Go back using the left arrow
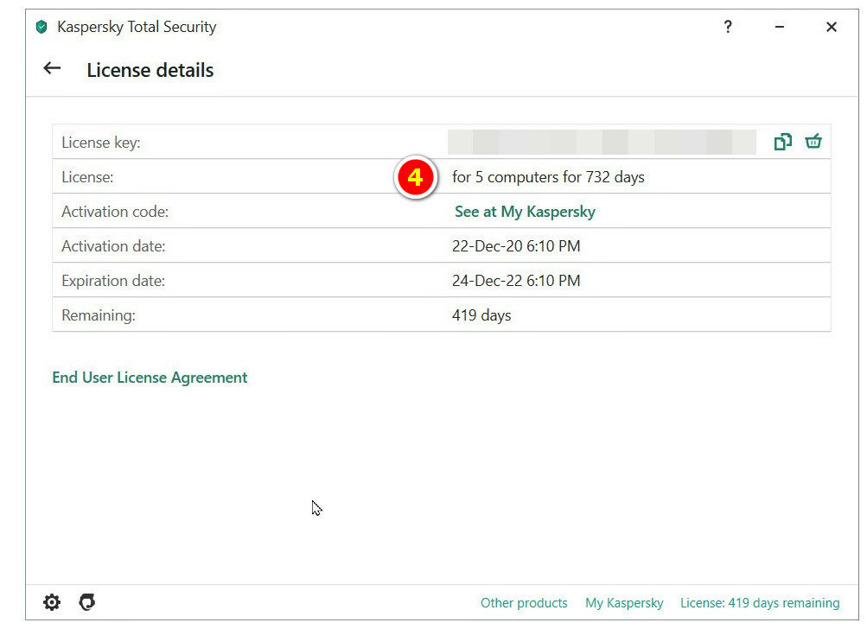The height and width of the screenshot is (629, 867). pyautogui.click(x=52, y=68)
